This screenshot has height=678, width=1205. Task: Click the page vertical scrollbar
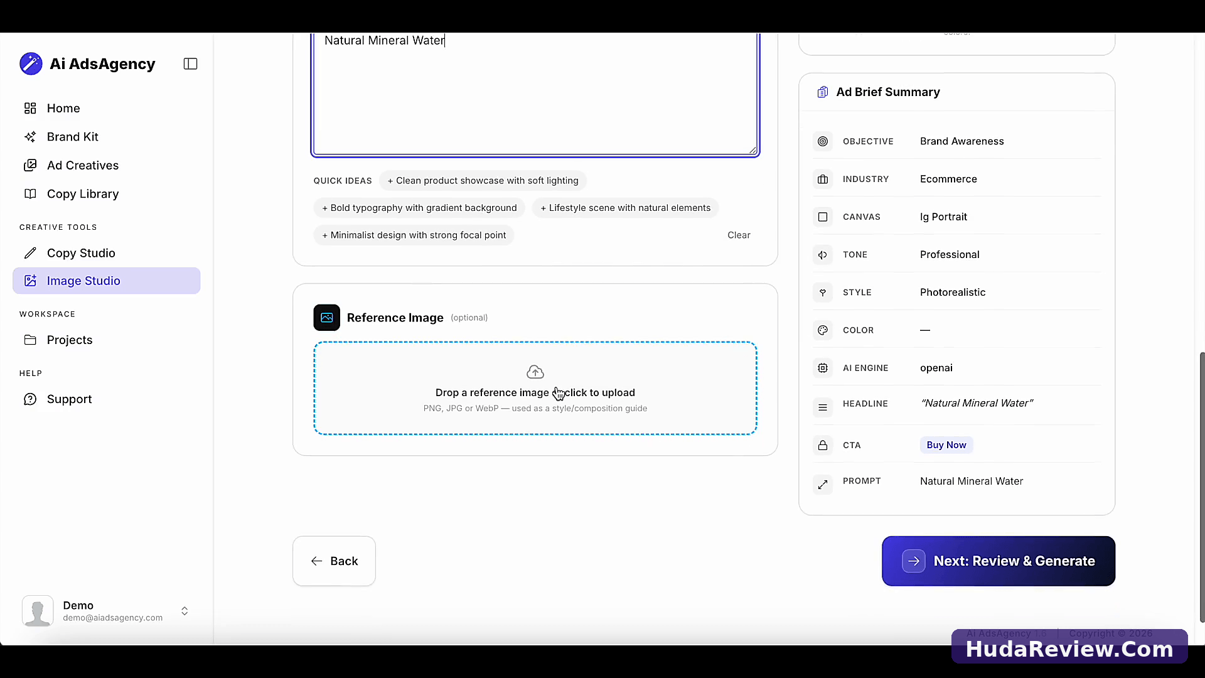pos(1201,487)
